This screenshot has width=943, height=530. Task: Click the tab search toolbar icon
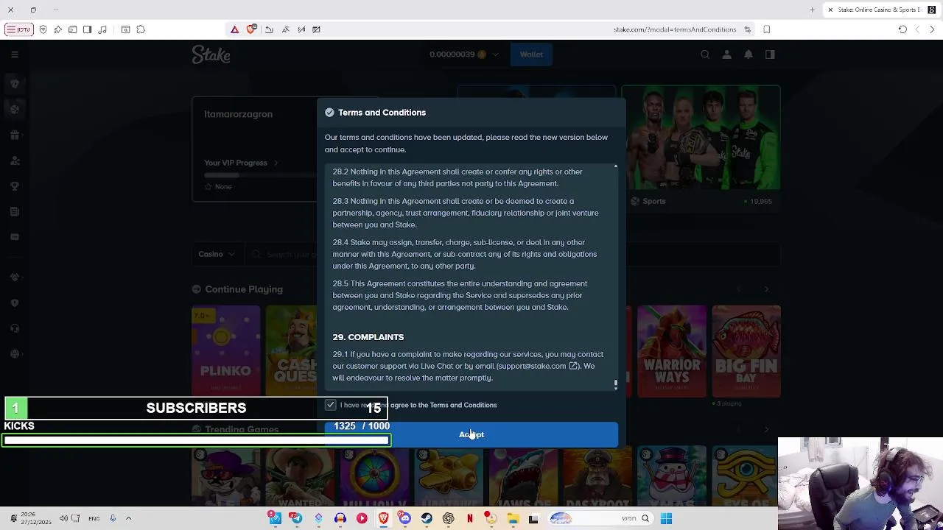pos(125,29)
